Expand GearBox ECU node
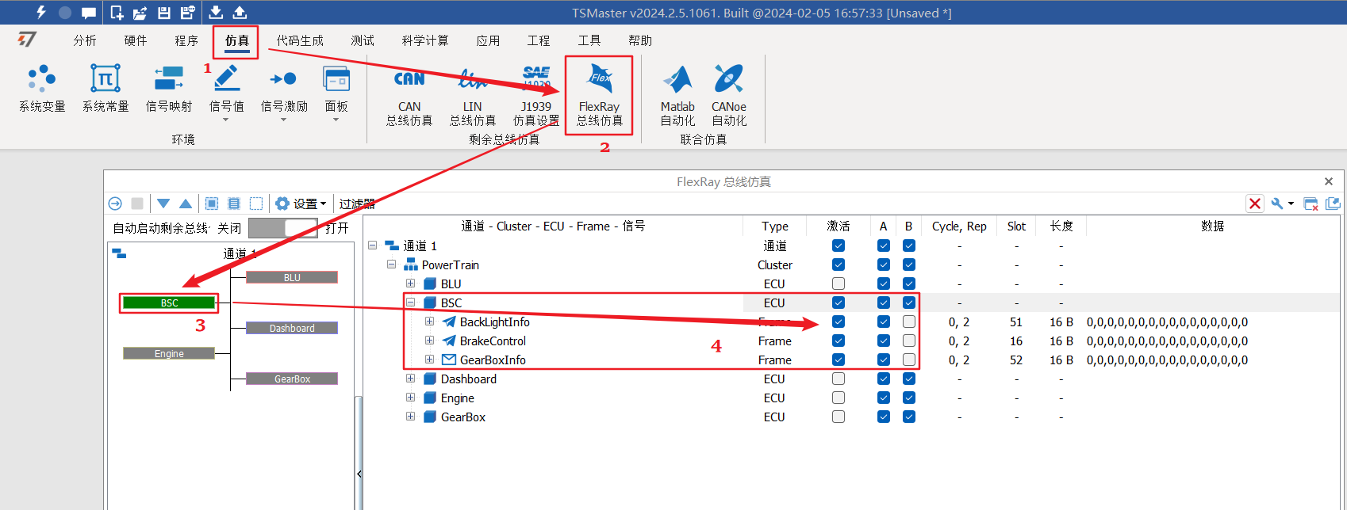 click(x=411, y=417)
